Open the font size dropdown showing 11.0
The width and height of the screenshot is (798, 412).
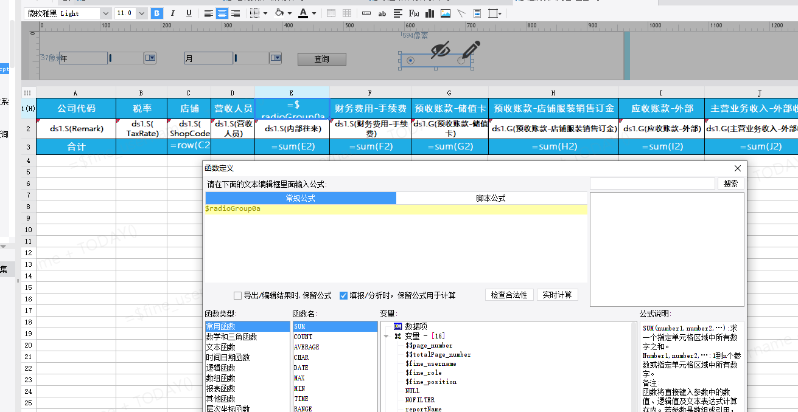tap(141, 13)
